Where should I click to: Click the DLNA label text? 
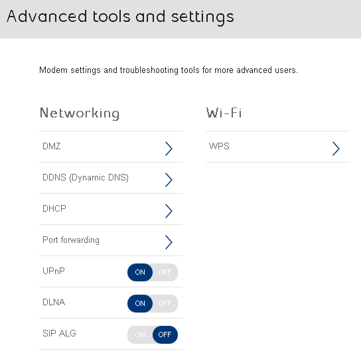coord(54,302)
